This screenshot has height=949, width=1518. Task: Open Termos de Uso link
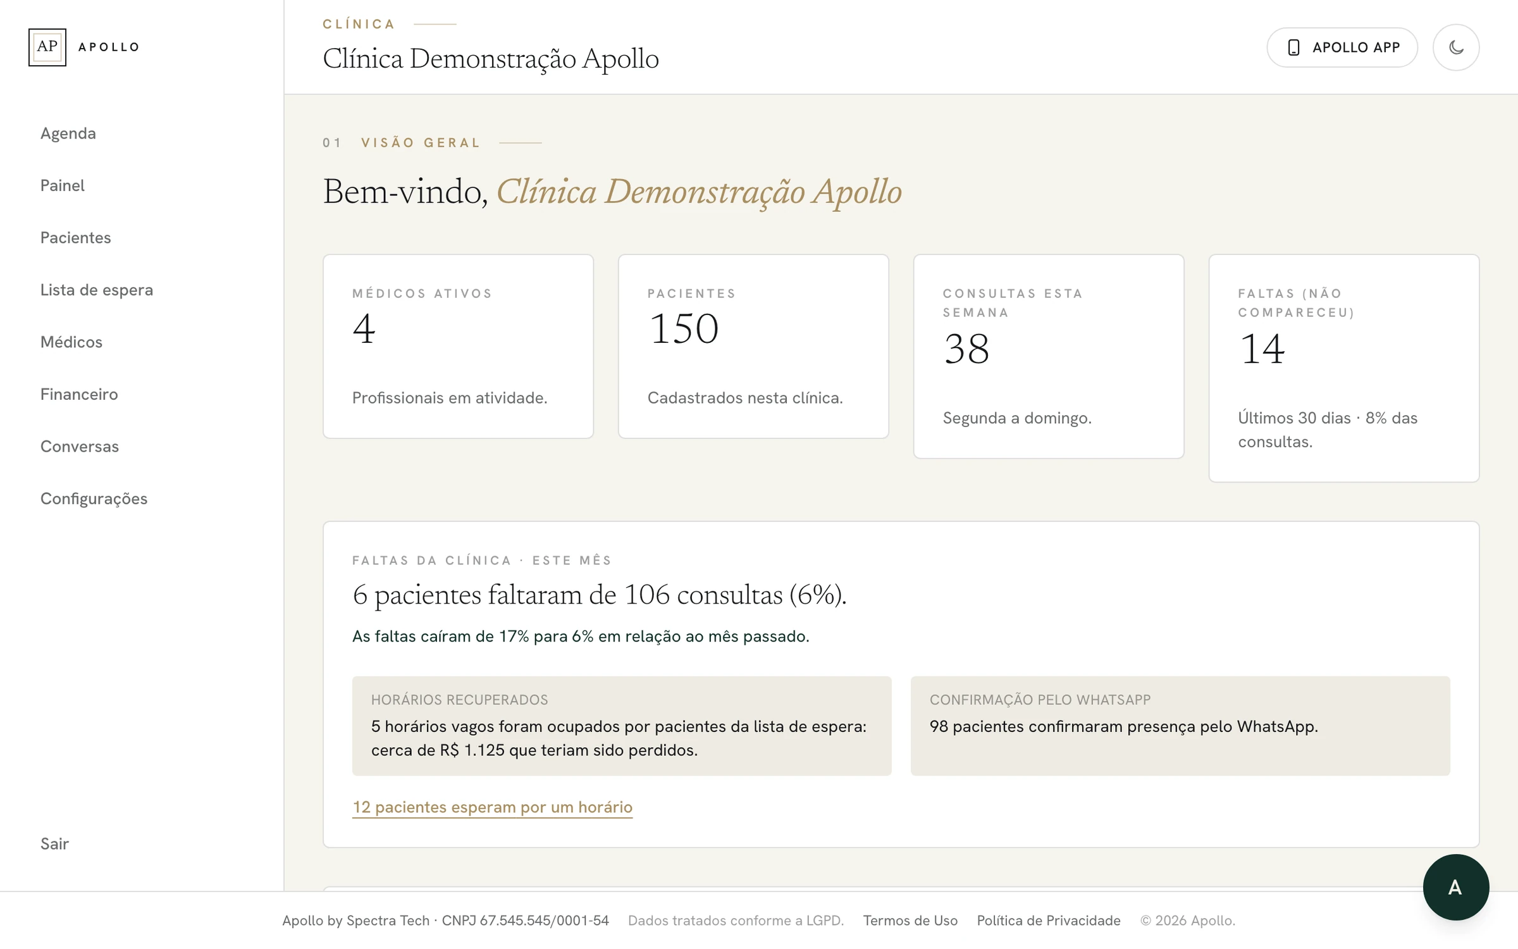point(910,921)
